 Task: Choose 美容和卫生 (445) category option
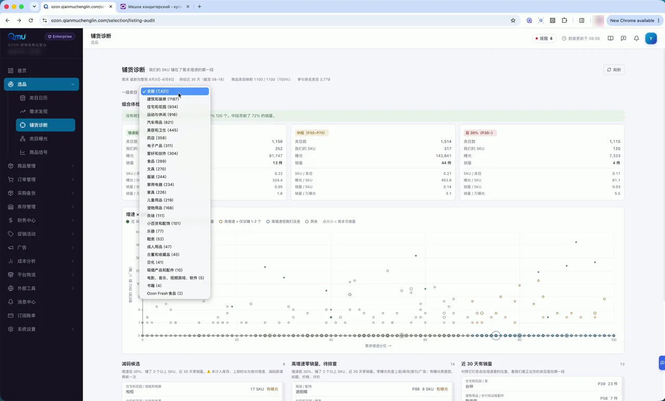(175, 130)
